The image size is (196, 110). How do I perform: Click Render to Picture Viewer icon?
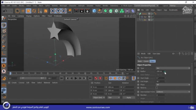click(x=82, y=11)
